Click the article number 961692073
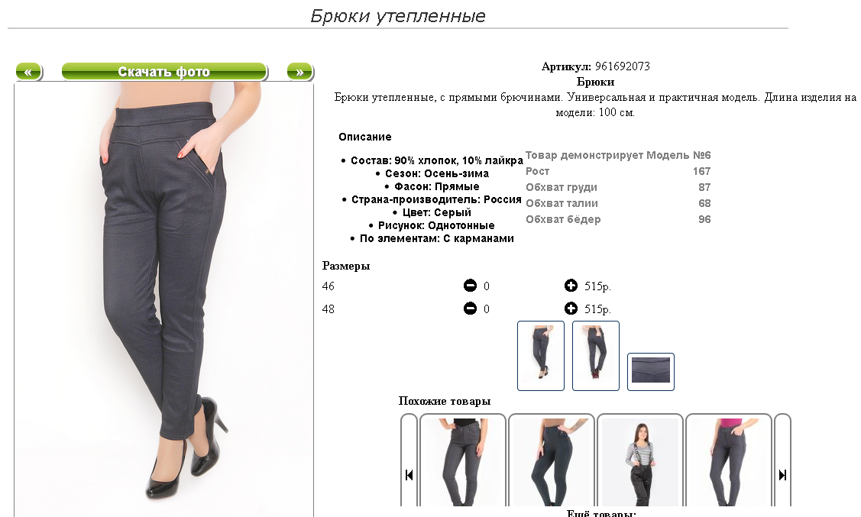This screenshot has width=861, height=517. click(623, 66)
